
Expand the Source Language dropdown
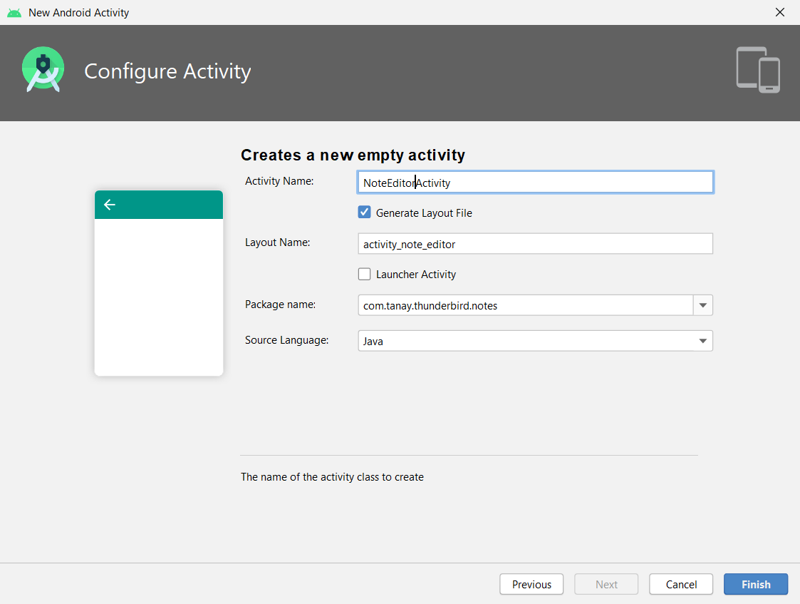coord(702,341)
